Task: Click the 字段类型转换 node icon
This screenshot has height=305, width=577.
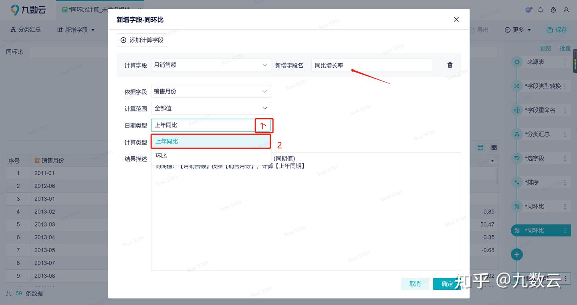Action: pyautogui.click(x=517, y=86)
